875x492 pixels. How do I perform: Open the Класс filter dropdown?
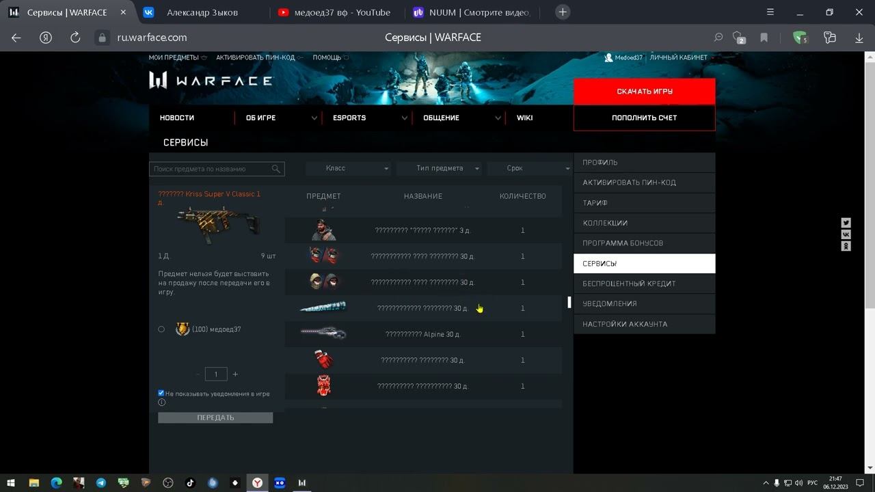pos(349,168)
